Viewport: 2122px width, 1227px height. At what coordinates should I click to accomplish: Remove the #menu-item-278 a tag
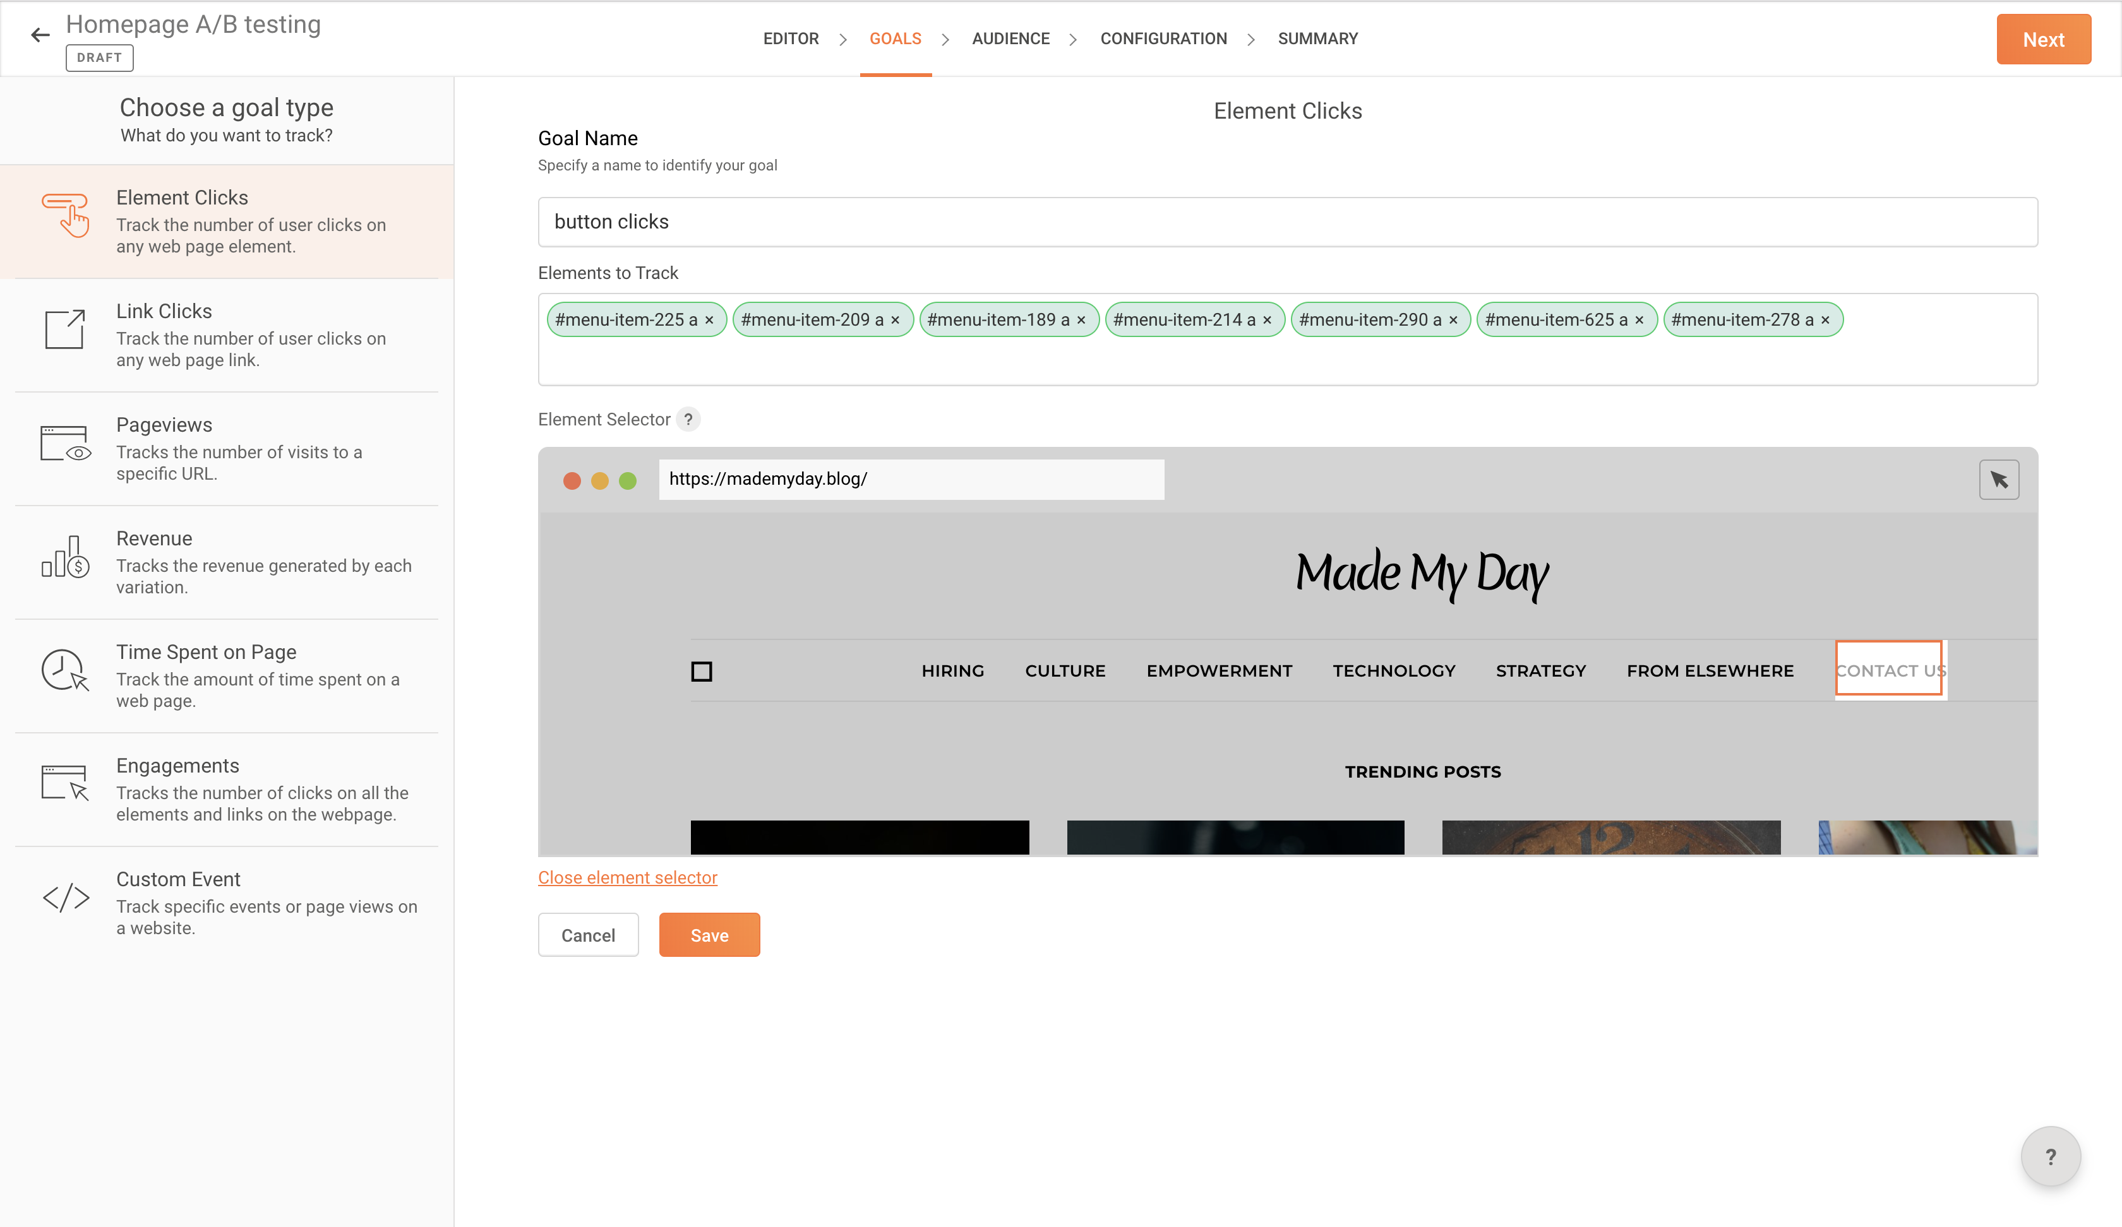tap(1825, 320)
